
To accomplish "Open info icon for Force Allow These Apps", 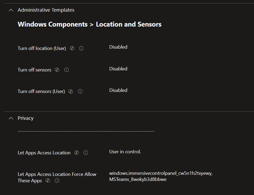I will [x=57, y=181].
